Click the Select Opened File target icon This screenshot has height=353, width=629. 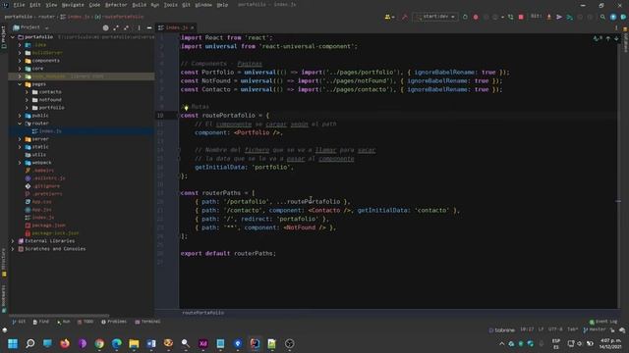tap(105, 27)
